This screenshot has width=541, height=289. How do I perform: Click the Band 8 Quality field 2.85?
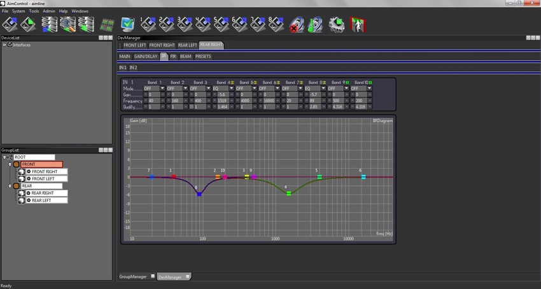315,106
